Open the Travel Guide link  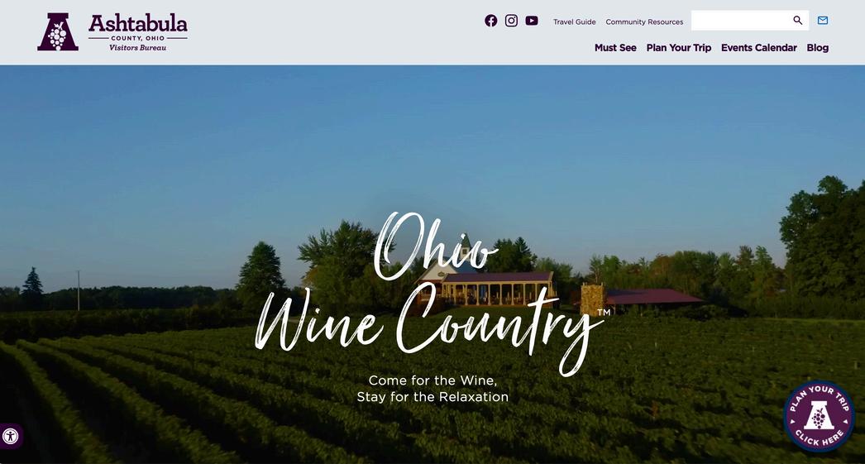[x=574, y=22]
